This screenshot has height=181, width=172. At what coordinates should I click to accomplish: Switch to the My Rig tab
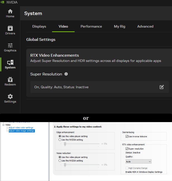[x=119, y=26]
